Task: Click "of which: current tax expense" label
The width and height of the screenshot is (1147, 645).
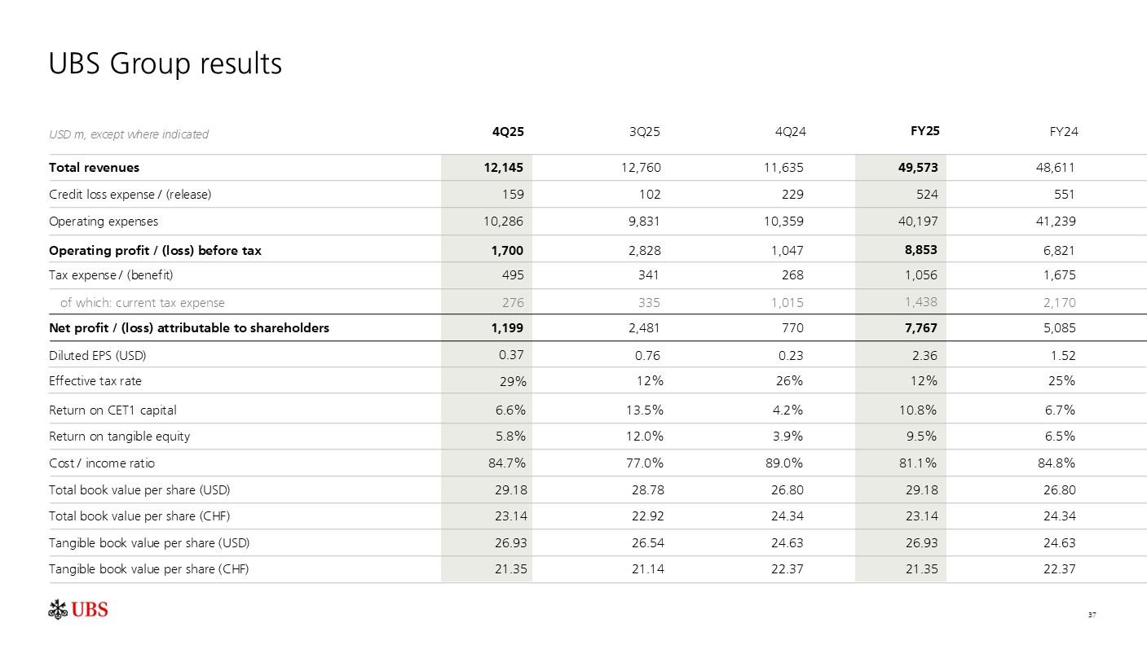Action: 143,303
